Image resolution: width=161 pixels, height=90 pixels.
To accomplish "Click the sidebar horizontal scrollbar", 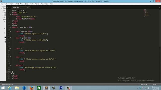I will (2, 82).
